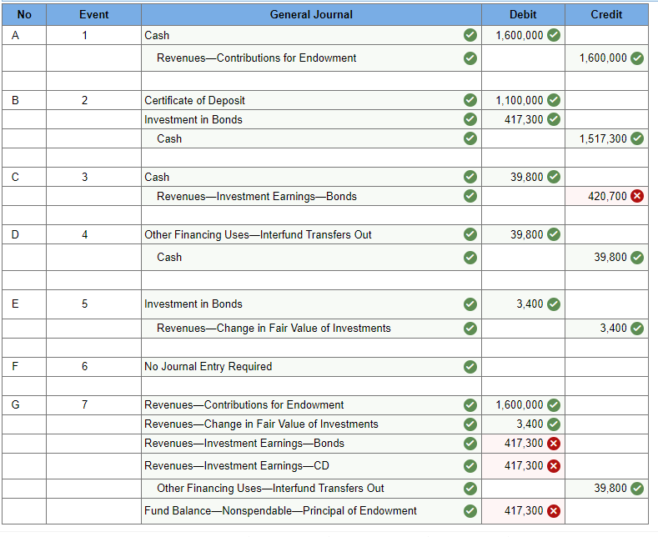Click red X beside Fund Balance 417,300 debit

[x=554, y=511]
